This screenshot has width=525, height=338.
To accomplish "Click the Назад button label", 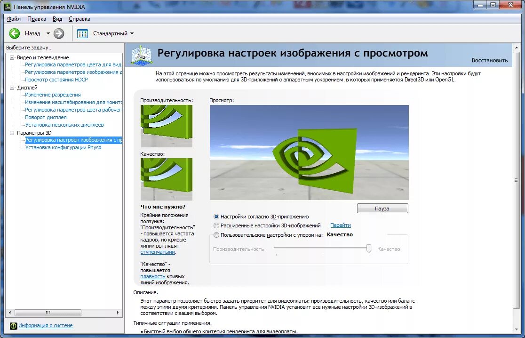I will (32, 33).
